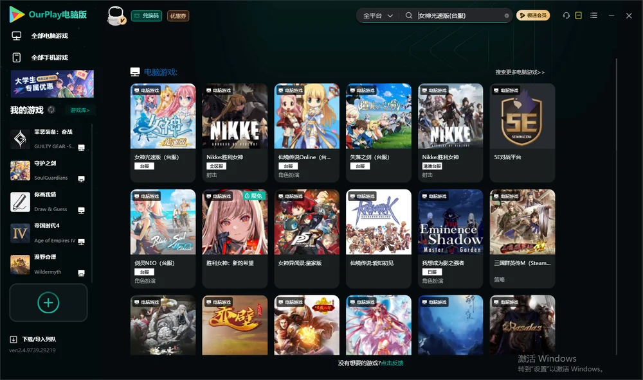Open the 赤壁 game card thumbnail
Image resolution: width=643 pixels, height=380 pixels.
coord(235,325)
